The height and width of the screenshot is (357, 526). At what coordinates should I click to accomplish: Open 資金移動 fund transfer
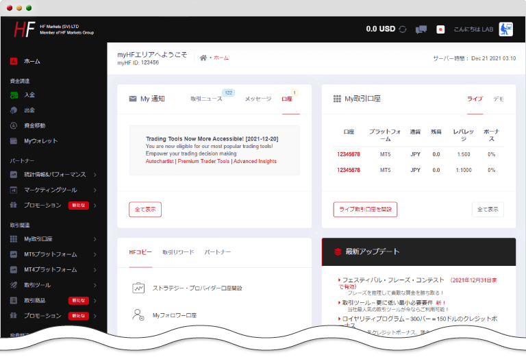[x=34, y=125]
